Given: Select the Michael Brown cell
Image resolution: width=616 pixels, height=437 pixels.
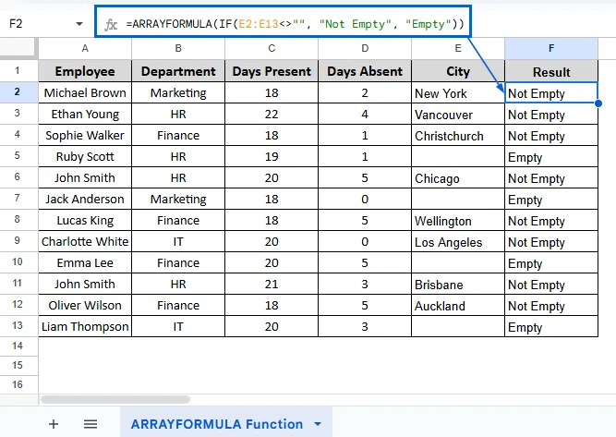Looking at the screenshot, I should coord(85,92).
